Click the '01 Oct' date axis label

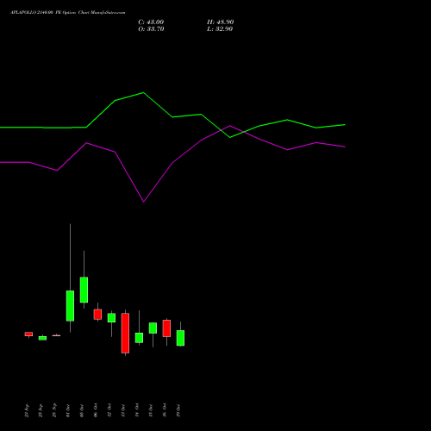click(x=68, y=411)
